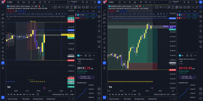This screenshot has height=101, width=203.
Task: Select the Measure ruler tool in right window
Action: [x=104, y=39]
